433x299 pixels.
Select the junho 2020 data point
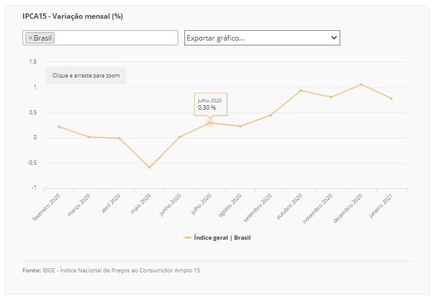[180, 137]
